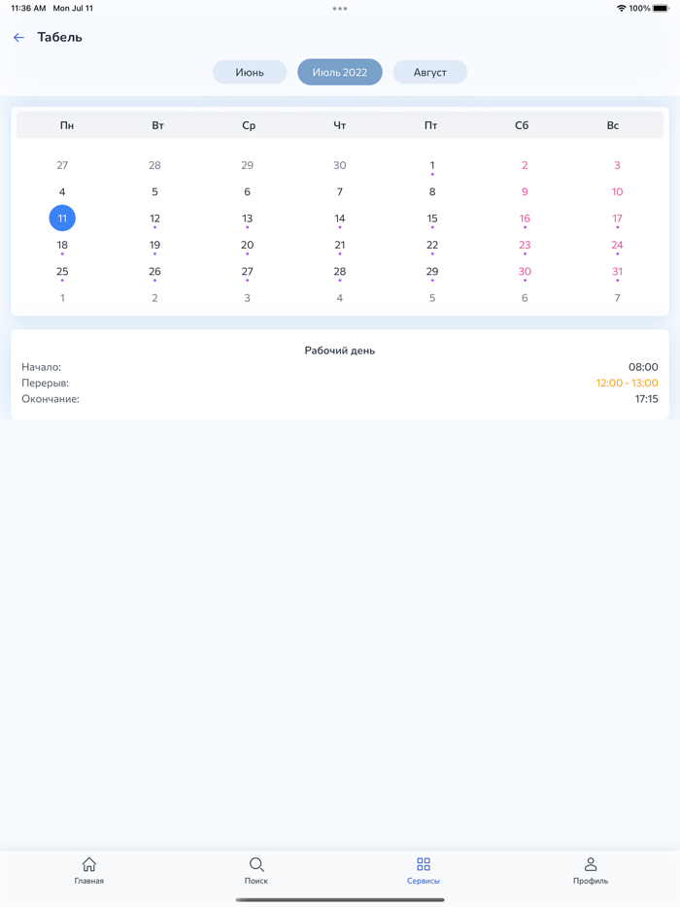The width and height of the screenshot is (680, 907).
Task: Open the Профиль person icon
Action: pos(591,864)
